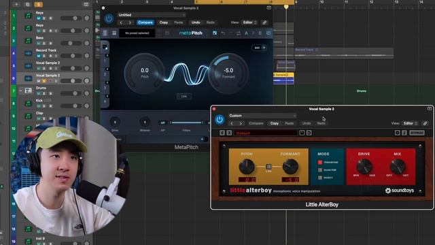The image size is (435, 245).
Task: Unsolo Vocal Sample 2 on track 6
Action: (x=43, y=81)
